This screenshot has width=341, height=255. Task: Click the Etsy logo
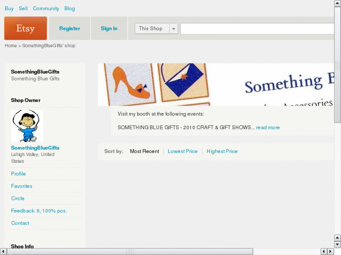25,28
